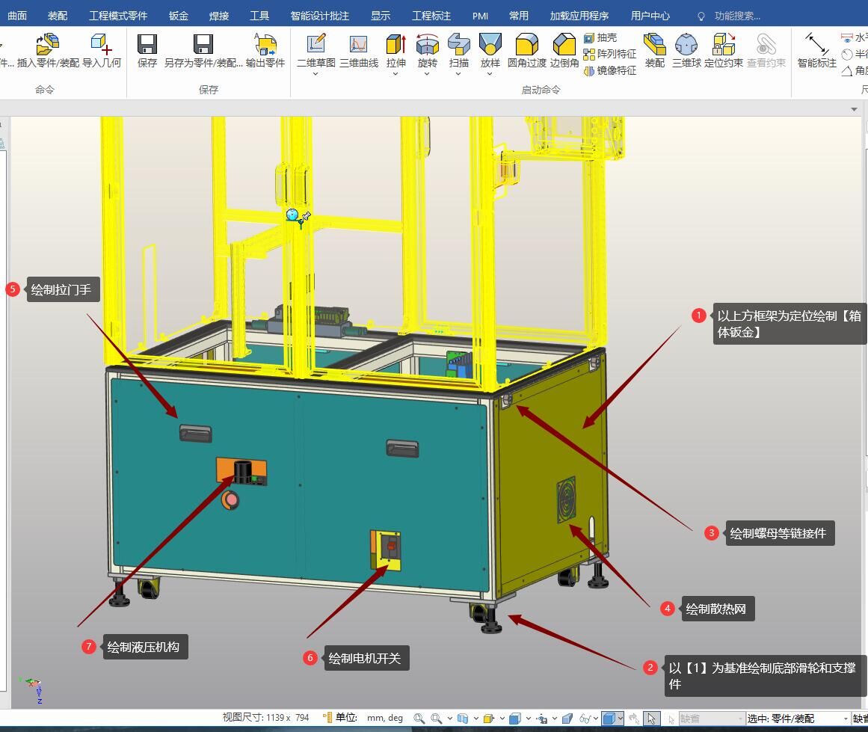The width and height of the screenshot is (868, 732).
Task: Click the 定位约束 icon
Action: coord(723,46)
